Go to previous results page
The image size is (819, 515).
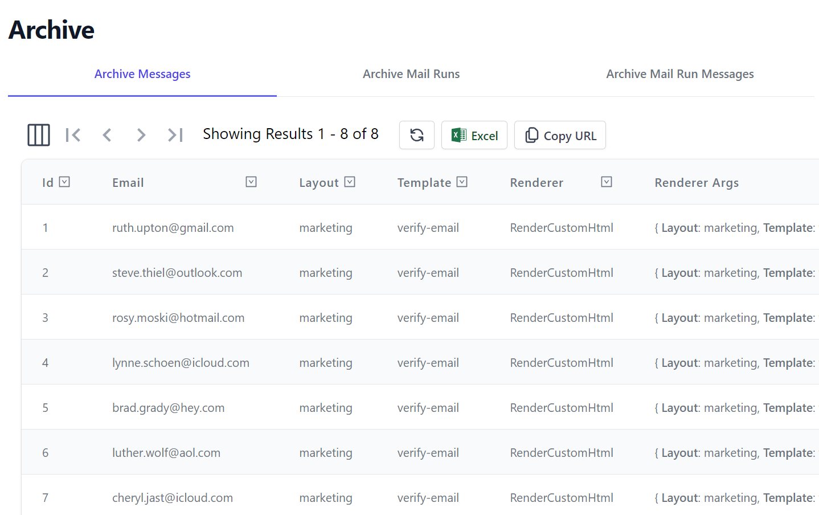tap(107, 135)
